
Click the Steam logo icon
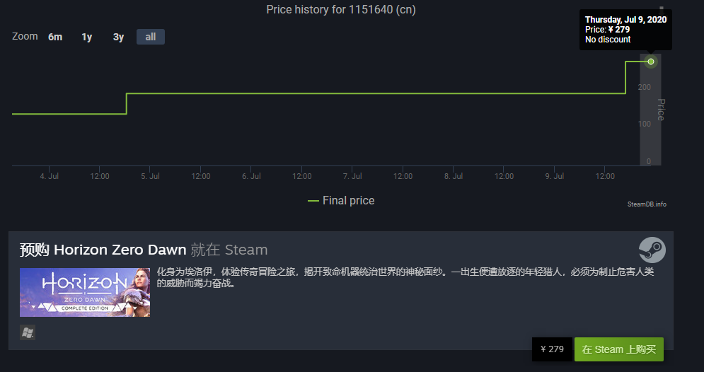click(x=652, y=250)
